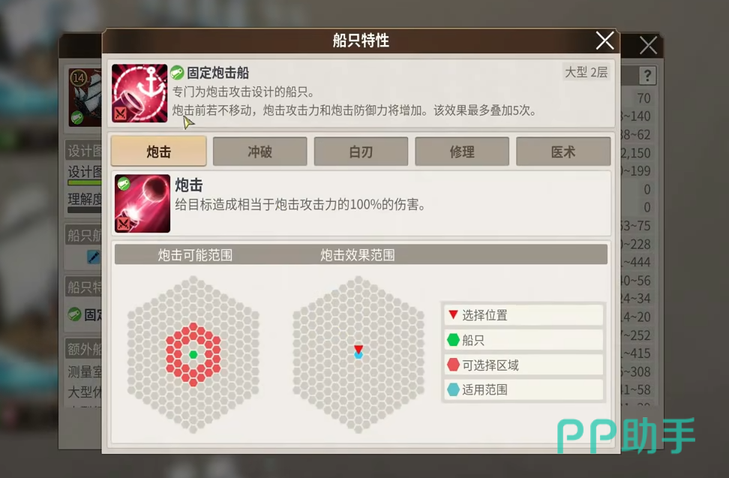The width and height of the screenshot is (729, 478).
Task: Switch to the 白刃 tab
Action: [361, 152]
